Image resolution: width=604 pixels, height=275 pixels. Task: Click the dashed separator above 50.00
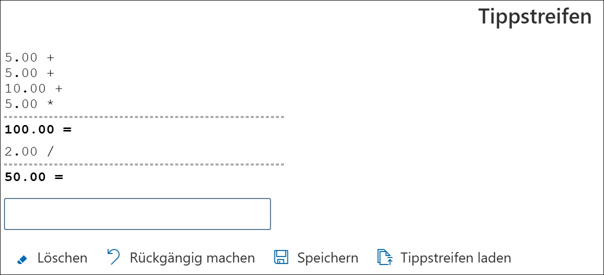click(144, 164)
